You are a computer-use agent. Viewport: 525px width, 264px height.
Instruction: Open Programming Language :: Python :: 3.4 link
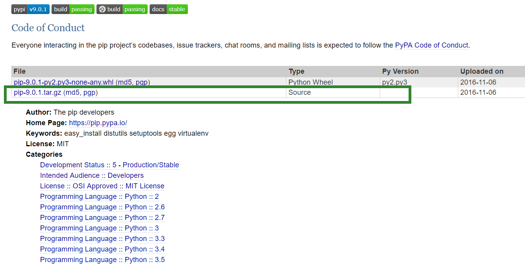click(x=102, y=249)
